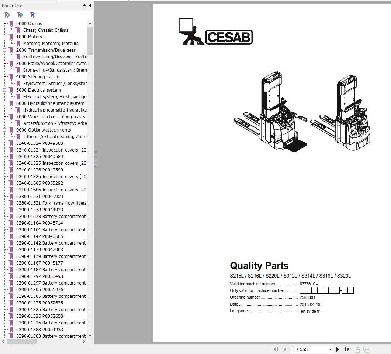Open the Hydraulik/pneumatik bookmark
Image resolution: width=391 pixels, height=354 pixels.
click(55, 110)
